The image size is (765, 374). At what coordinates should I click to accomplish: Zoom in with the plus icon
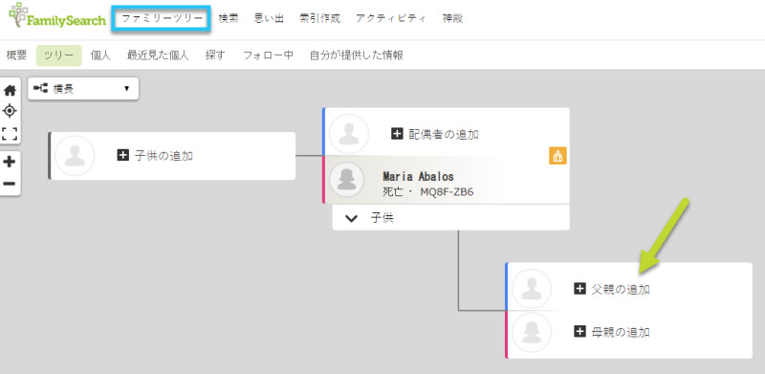[x=10, y=161]
